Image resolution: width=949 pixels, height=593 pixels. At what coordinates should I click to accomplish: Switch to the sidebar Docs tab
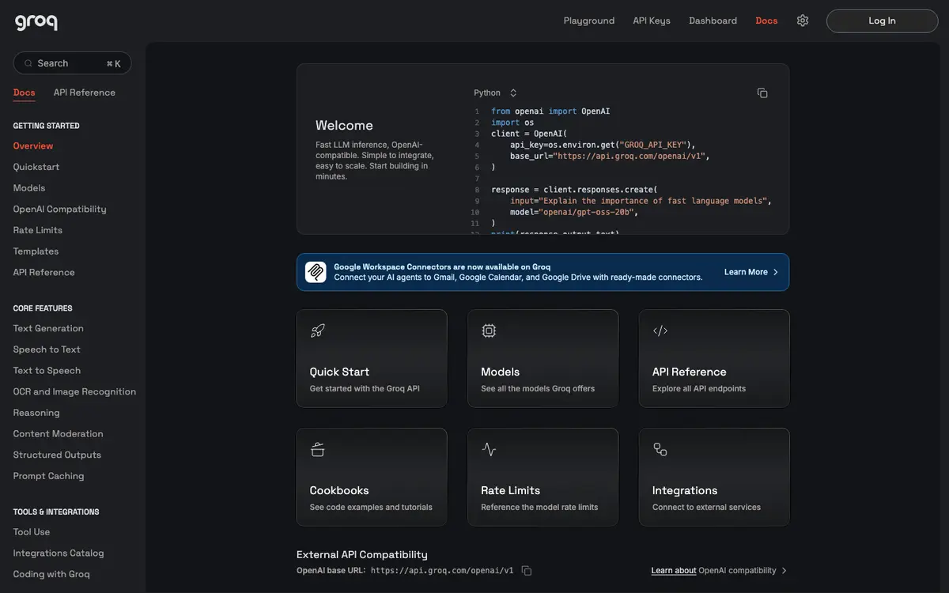(x=24, y=93)
